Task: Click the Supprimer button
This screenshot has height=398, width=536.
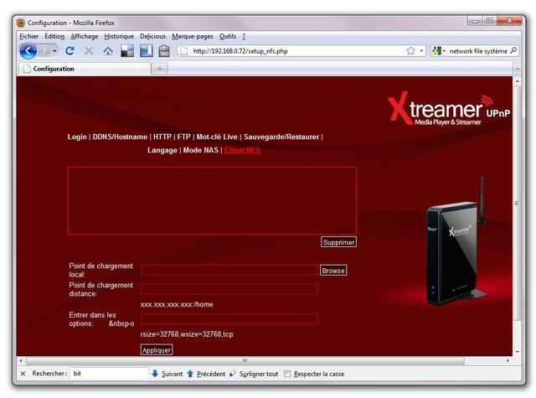Action: (338, 242)
